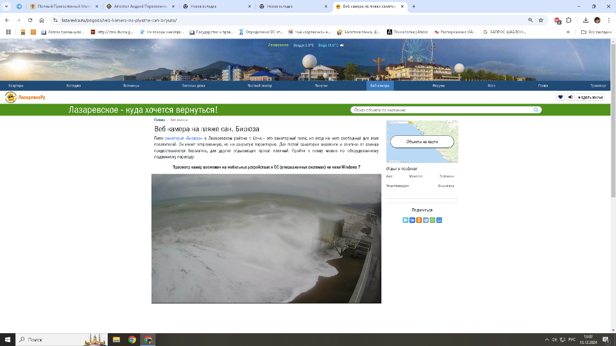The height and width of the screenshot is (346, 616).
Task: Share page via Odnoklassniki icon
Action: coord(419,220)
